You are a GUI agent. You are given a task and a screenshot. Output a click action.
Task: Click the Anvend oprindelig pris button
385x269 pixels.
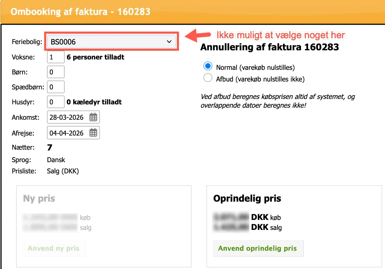[x=258, y=248]
